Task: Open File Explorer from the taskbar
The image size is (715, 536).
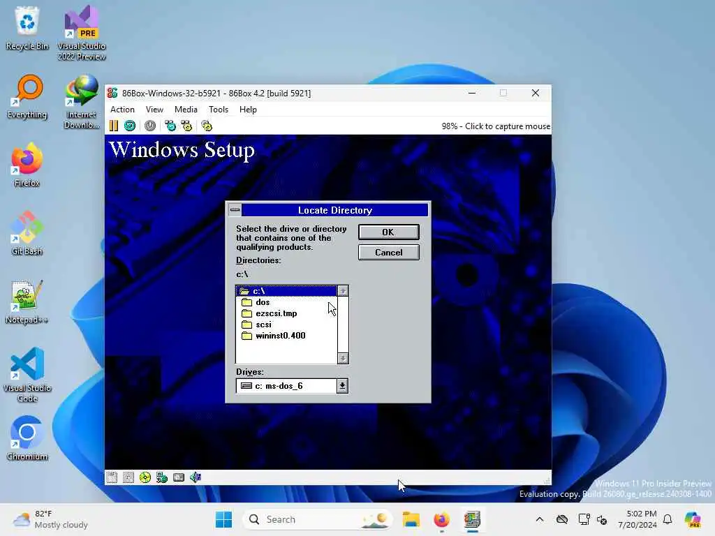Action: pyautogui.click(x=411, y=519)
